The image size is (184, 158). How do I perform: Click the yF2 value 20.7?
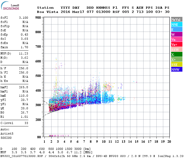coord(24,100)
